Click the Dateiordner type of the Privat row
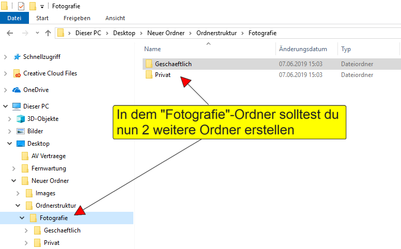This screenshot has height=249, width=401. 357,75
